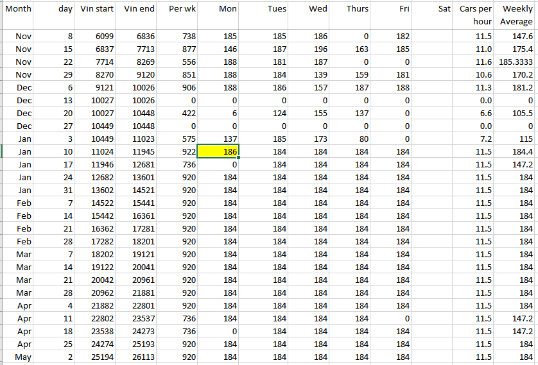Click the Weekly Average cell showing 105.5
Viewport: 538px width, 365px height.
pos(517,114)
